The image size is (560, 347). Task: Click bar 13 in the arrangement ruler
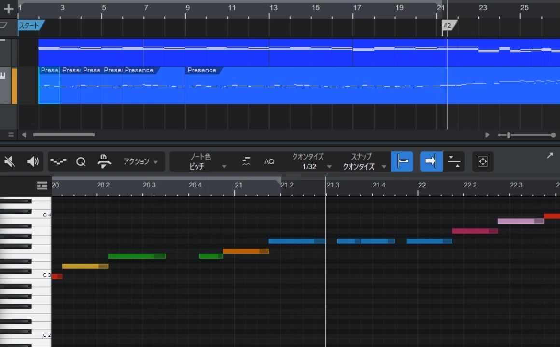coord(273,8)
